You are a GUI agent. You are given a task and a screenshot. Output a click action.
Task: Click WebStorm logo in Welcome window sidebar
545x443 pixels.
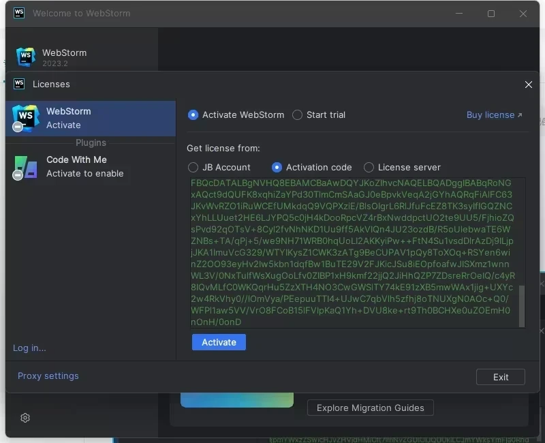click(x=26, y=57)
